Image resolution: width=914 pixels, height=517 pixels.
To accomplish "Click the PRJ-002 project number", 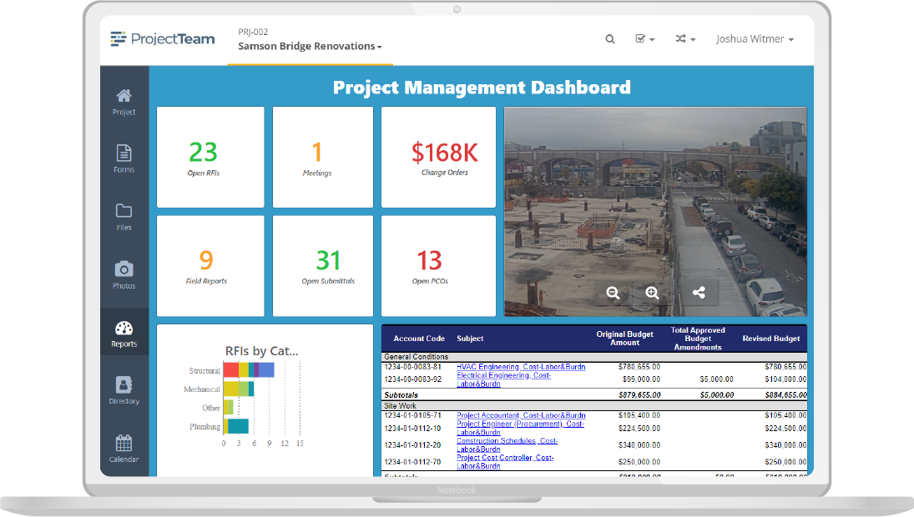I will [x=253, y=32].
